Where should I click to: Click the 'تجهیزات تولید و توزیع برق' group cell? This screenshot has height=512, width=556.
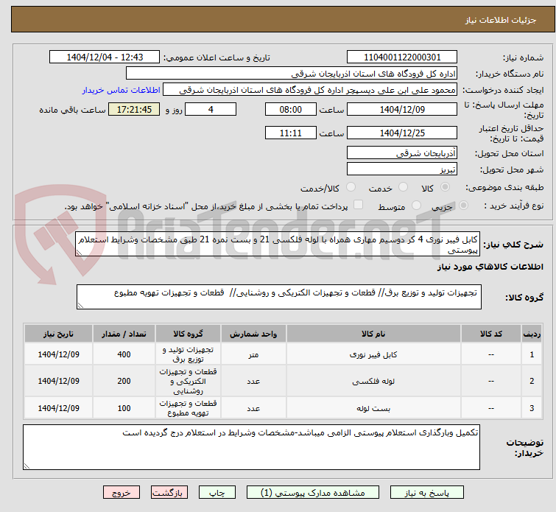[188, 354]
